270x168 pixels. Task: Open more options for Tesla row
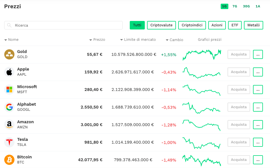(258, 142)
